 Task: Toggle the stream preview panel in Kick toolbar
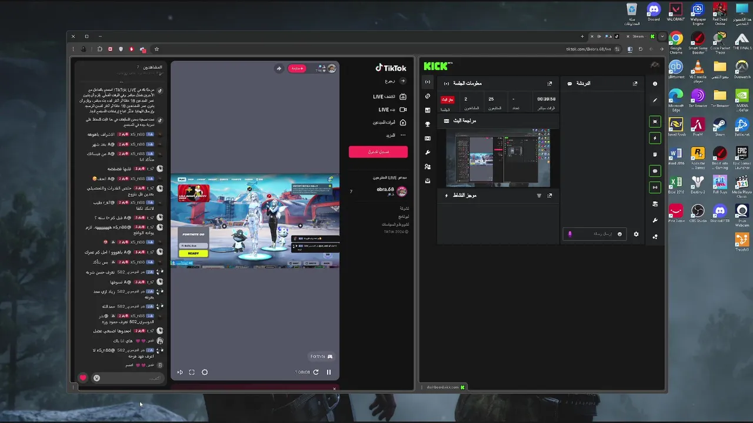coord(655,122)
